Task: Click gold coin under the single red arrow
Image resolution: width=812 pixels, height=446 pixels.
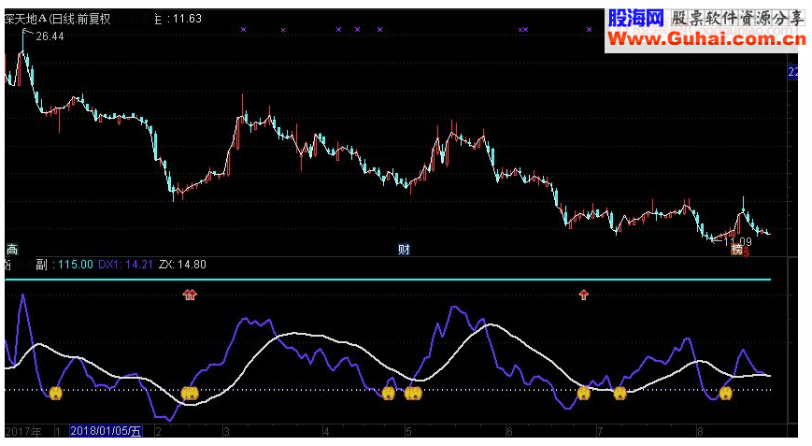Action: [x=584, y=393]
